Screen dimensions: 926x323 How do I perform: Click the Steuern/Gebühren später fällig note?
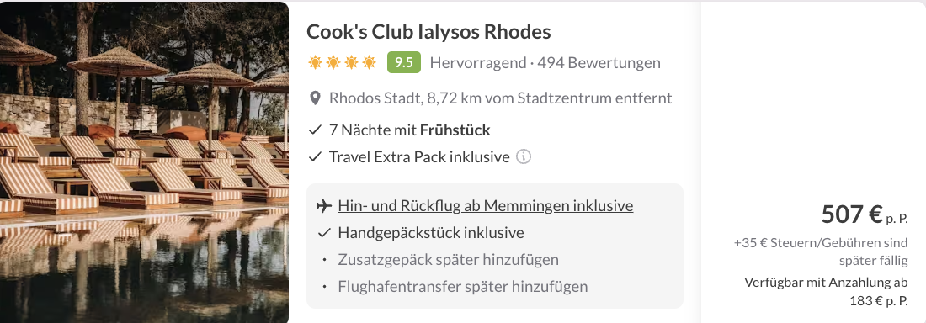(821, 252)
